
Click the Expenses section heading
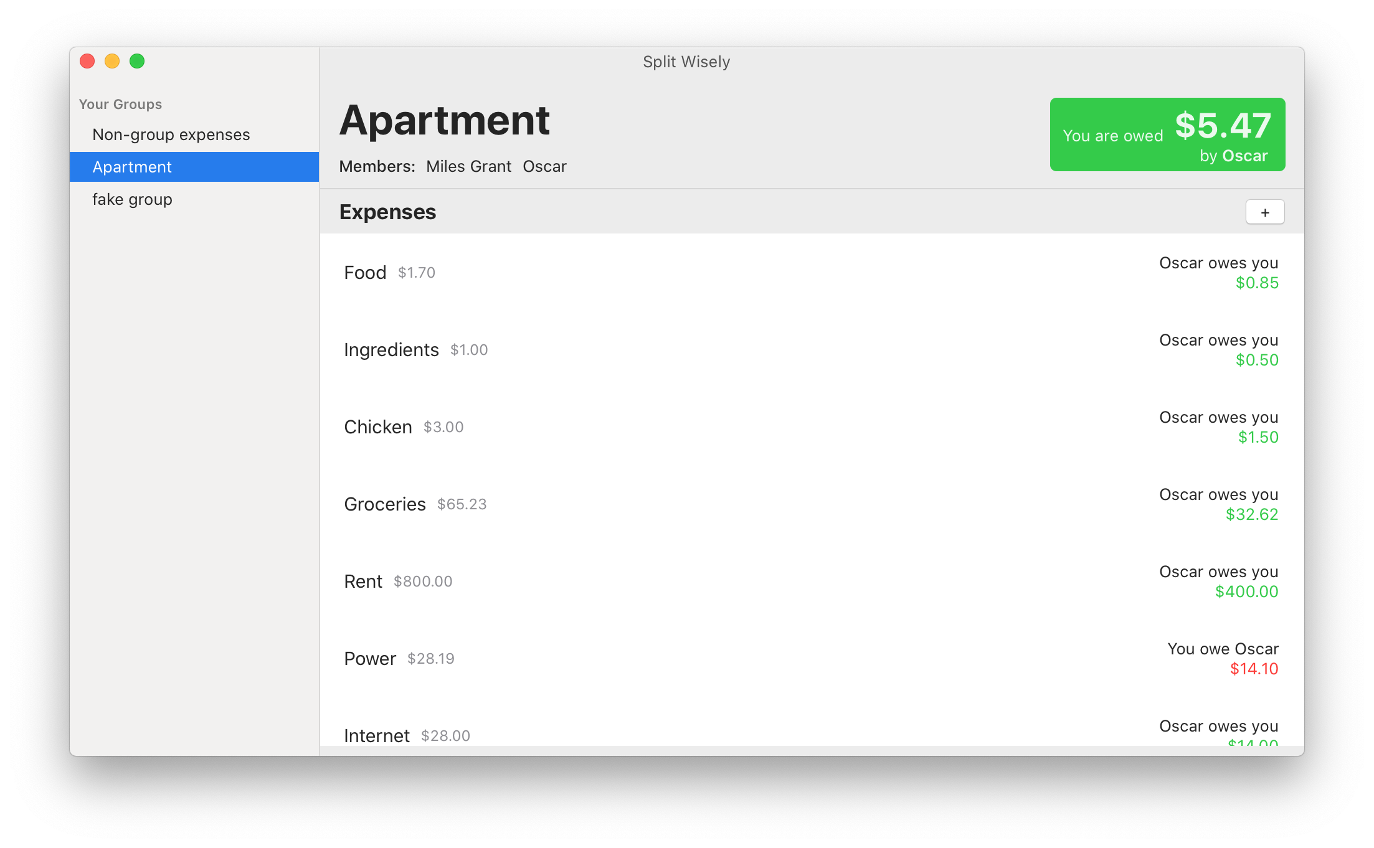(387, 212)
